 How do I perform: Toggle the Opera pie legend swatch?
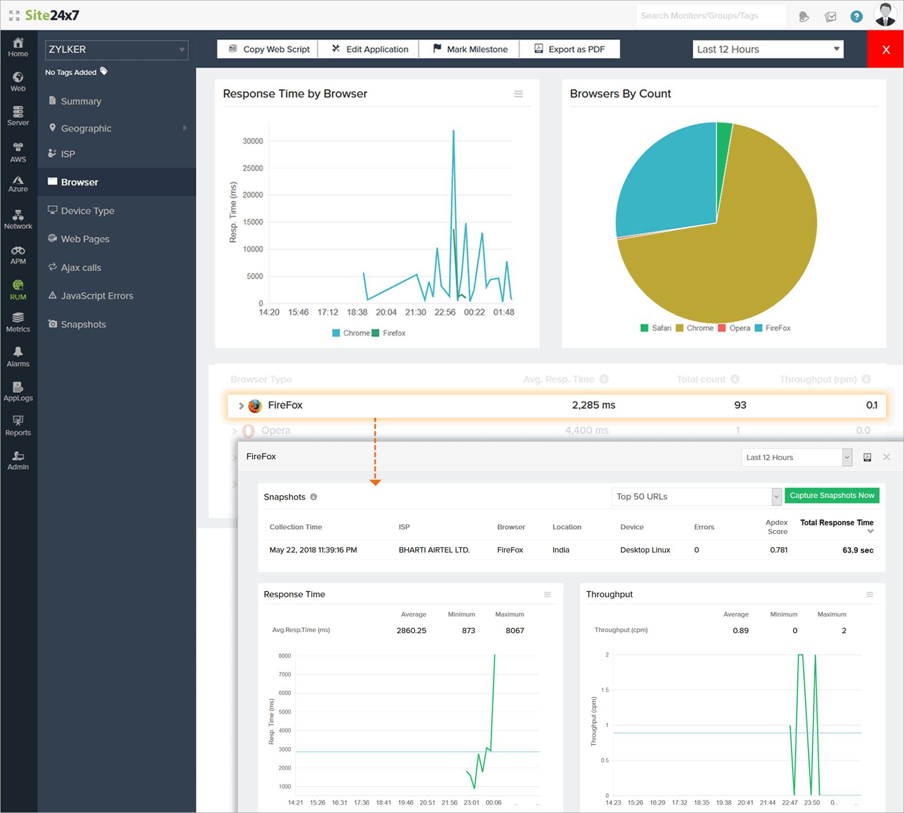[x=722, y=328]
